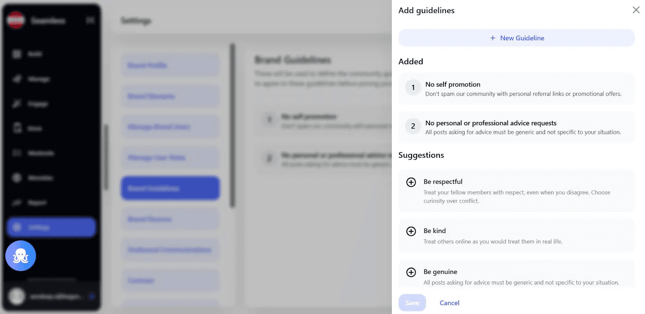Select the Be respectful suggestion title
This screenshot has height=314, width=645.
pos(443,182)
